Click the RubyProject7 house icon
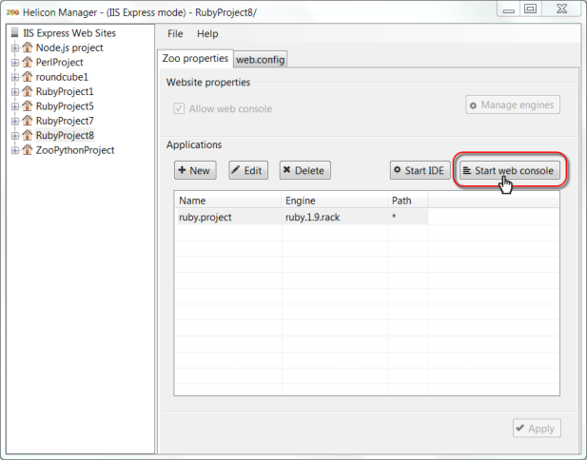Screen dimensions: 587x460 28,121
